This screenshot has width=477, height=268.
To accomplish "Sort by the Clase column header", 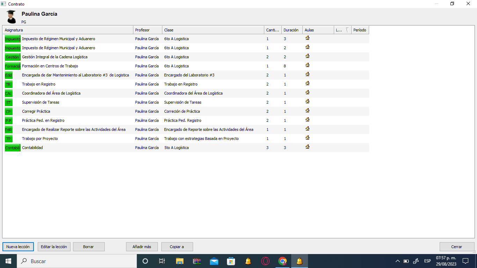I will click(213, 30).
